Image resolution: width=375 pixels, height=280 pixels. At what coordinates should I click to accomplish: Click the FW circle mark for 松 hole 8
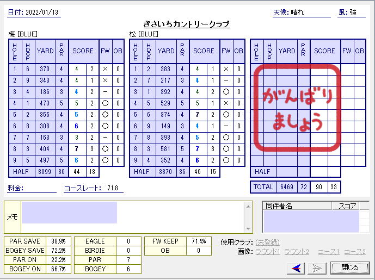coord(226,149)
